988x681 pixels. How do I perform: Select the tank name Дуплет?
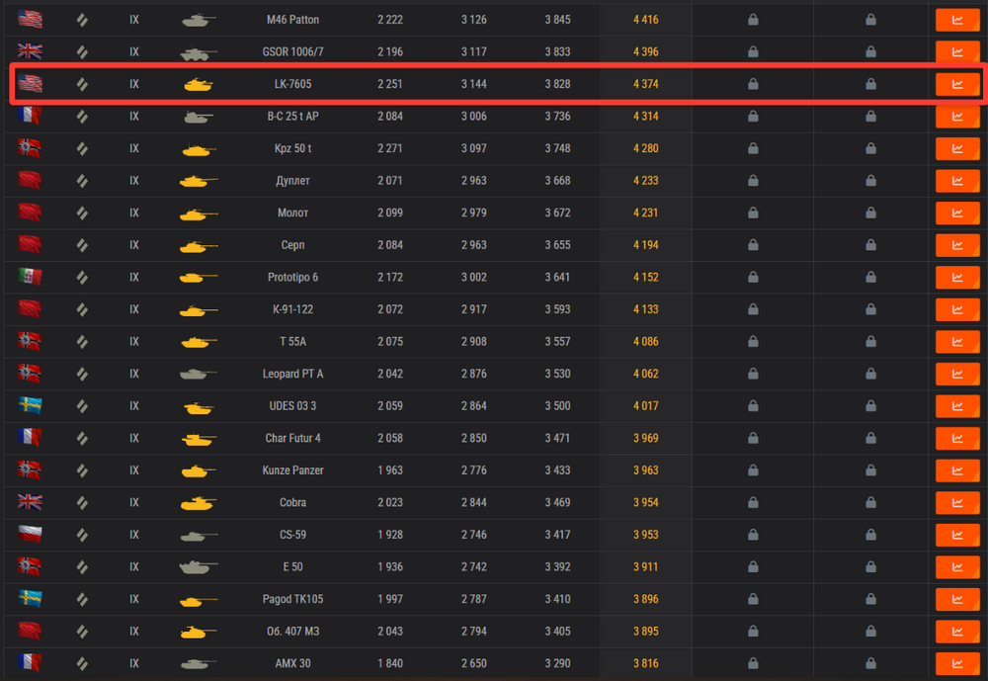pyautogui.click(x=293, y=180)
